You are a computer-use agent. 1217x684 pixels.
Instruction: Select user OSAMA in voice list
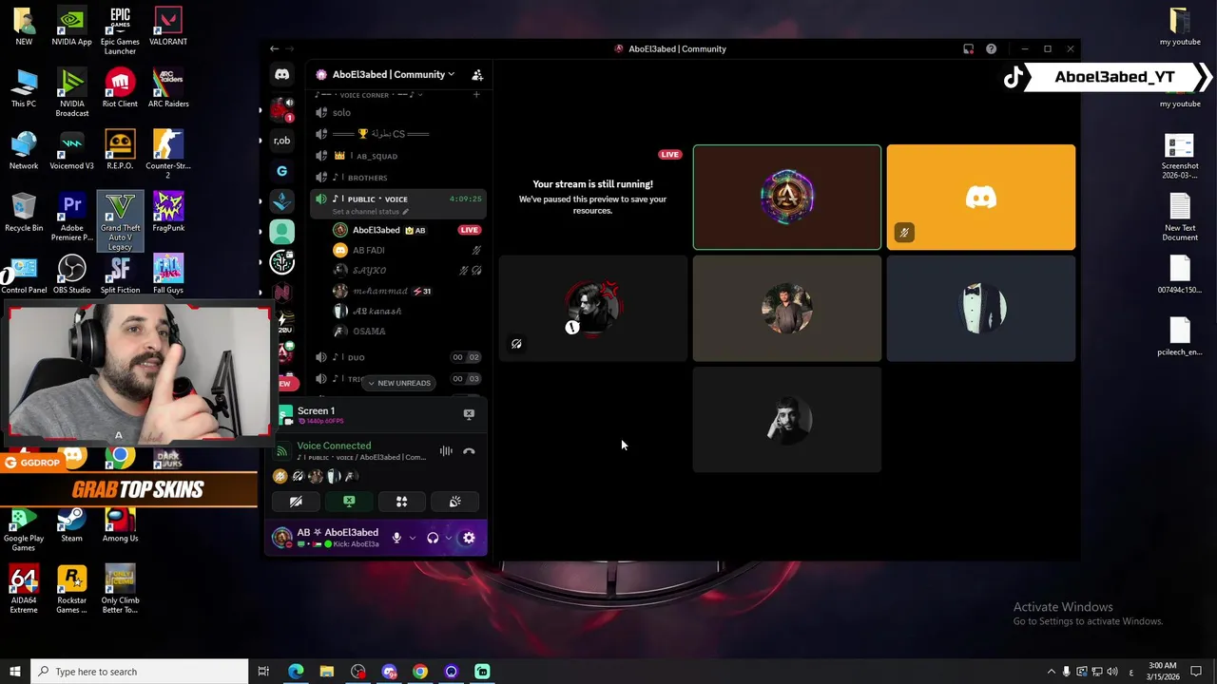[x=407, y=332]
